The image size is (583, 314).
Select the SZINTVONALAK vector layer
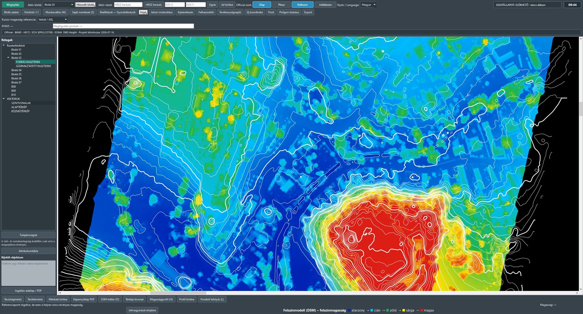pyautogui.click(x=21, y=103)
